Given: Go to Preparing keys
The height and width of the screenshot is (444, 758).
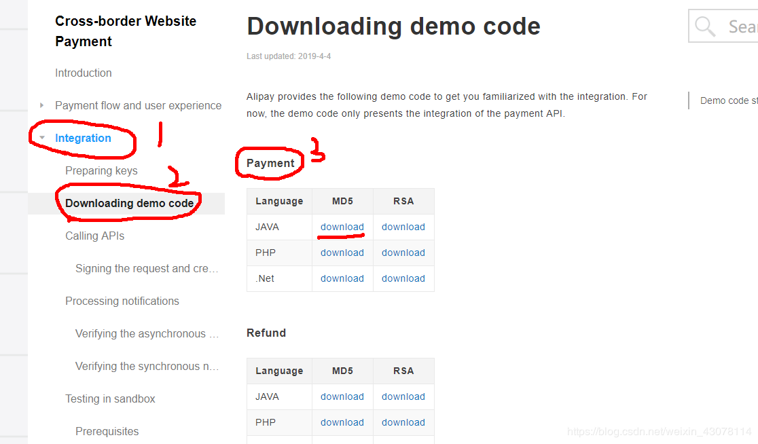Looking at the screenshot, I should [101, 170].
